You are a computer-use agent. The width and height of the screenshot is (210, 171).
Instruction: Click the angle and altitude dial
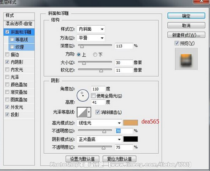[x=83, y=95]
